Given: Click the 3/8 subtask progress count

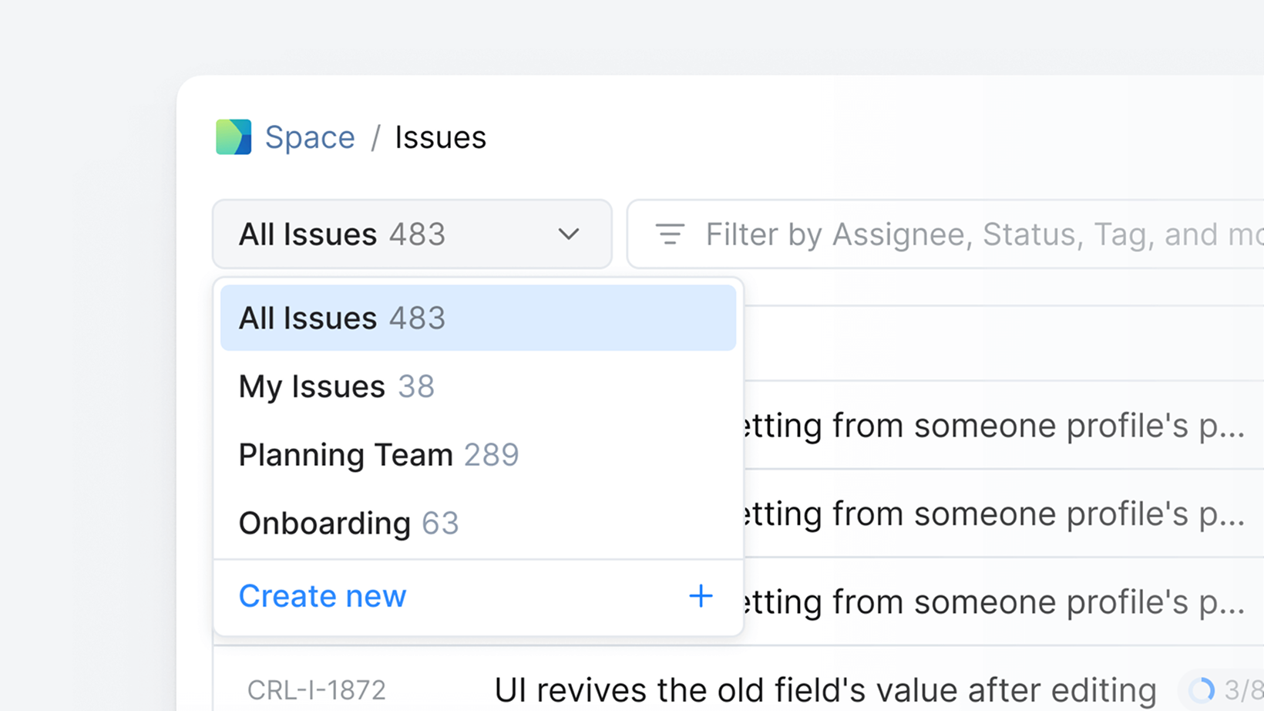Looking at the screenshot, I should [1243, 690].
